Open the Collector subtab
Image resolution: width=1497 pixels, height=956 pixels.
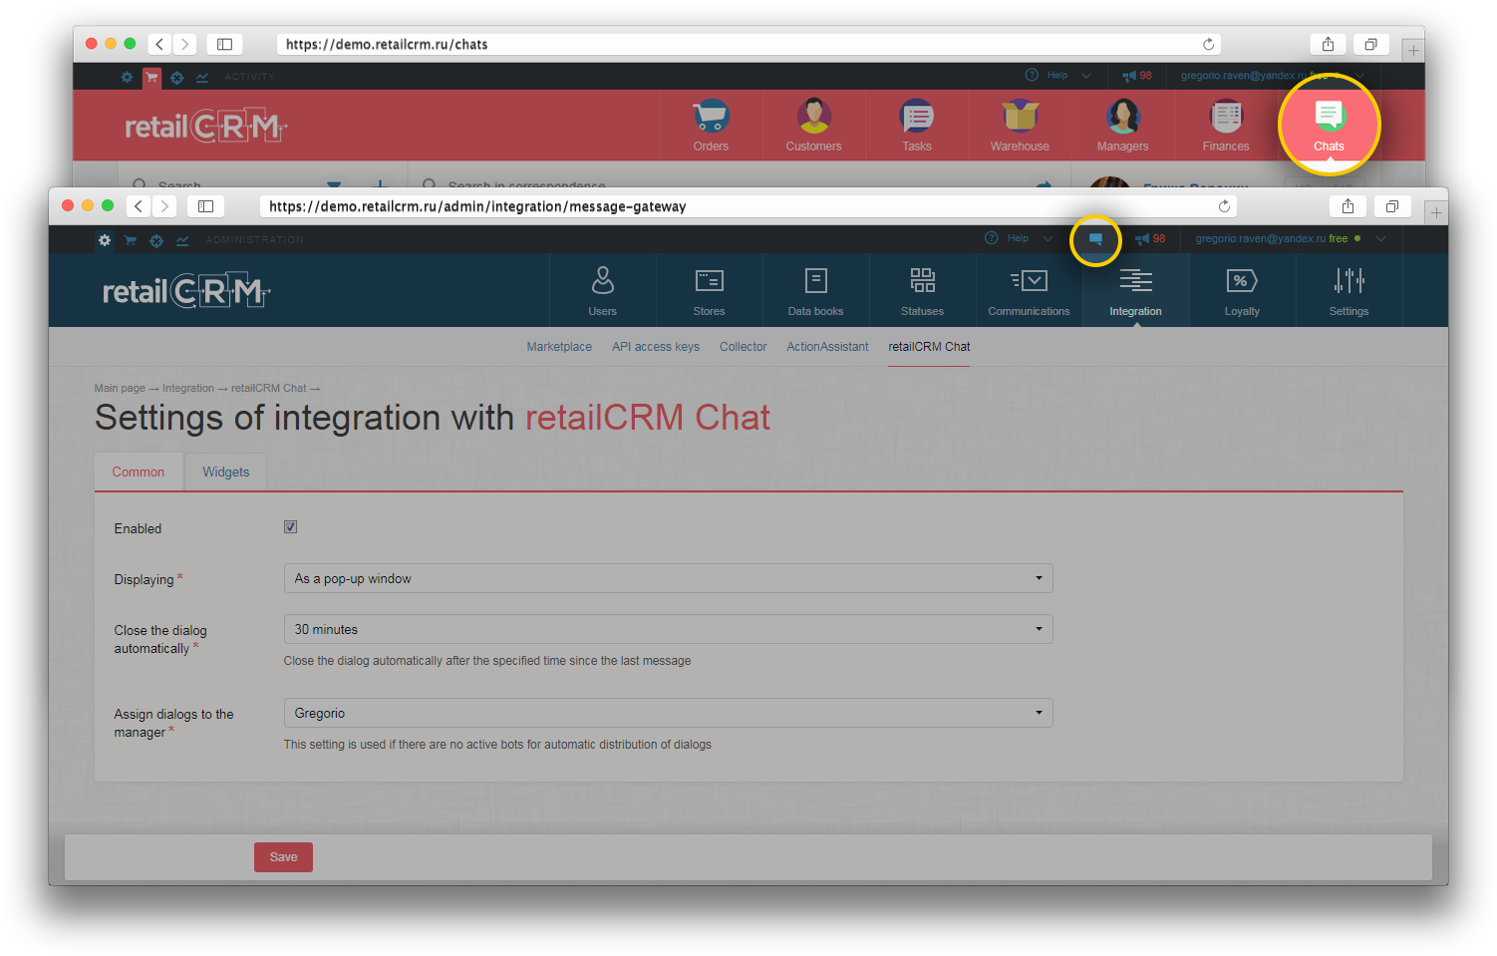744,347
